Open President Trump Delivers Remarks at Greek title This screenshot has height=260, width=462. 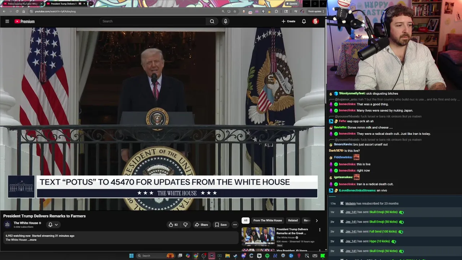[292, 231]
